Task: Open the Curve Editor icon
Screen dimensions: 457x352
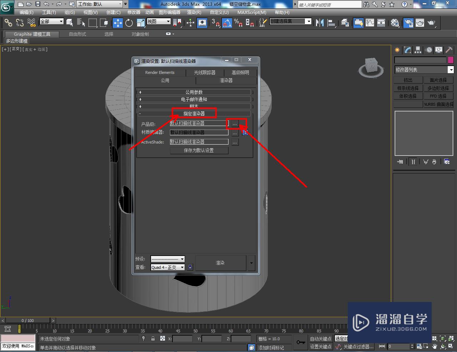Action: coord(370,23)
